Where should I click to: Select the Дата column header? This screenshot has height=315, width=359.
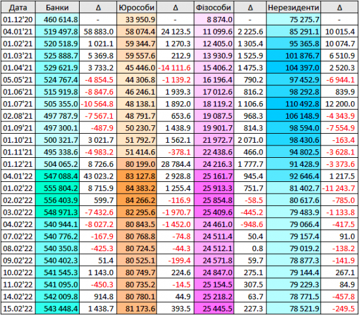(18, 7)
